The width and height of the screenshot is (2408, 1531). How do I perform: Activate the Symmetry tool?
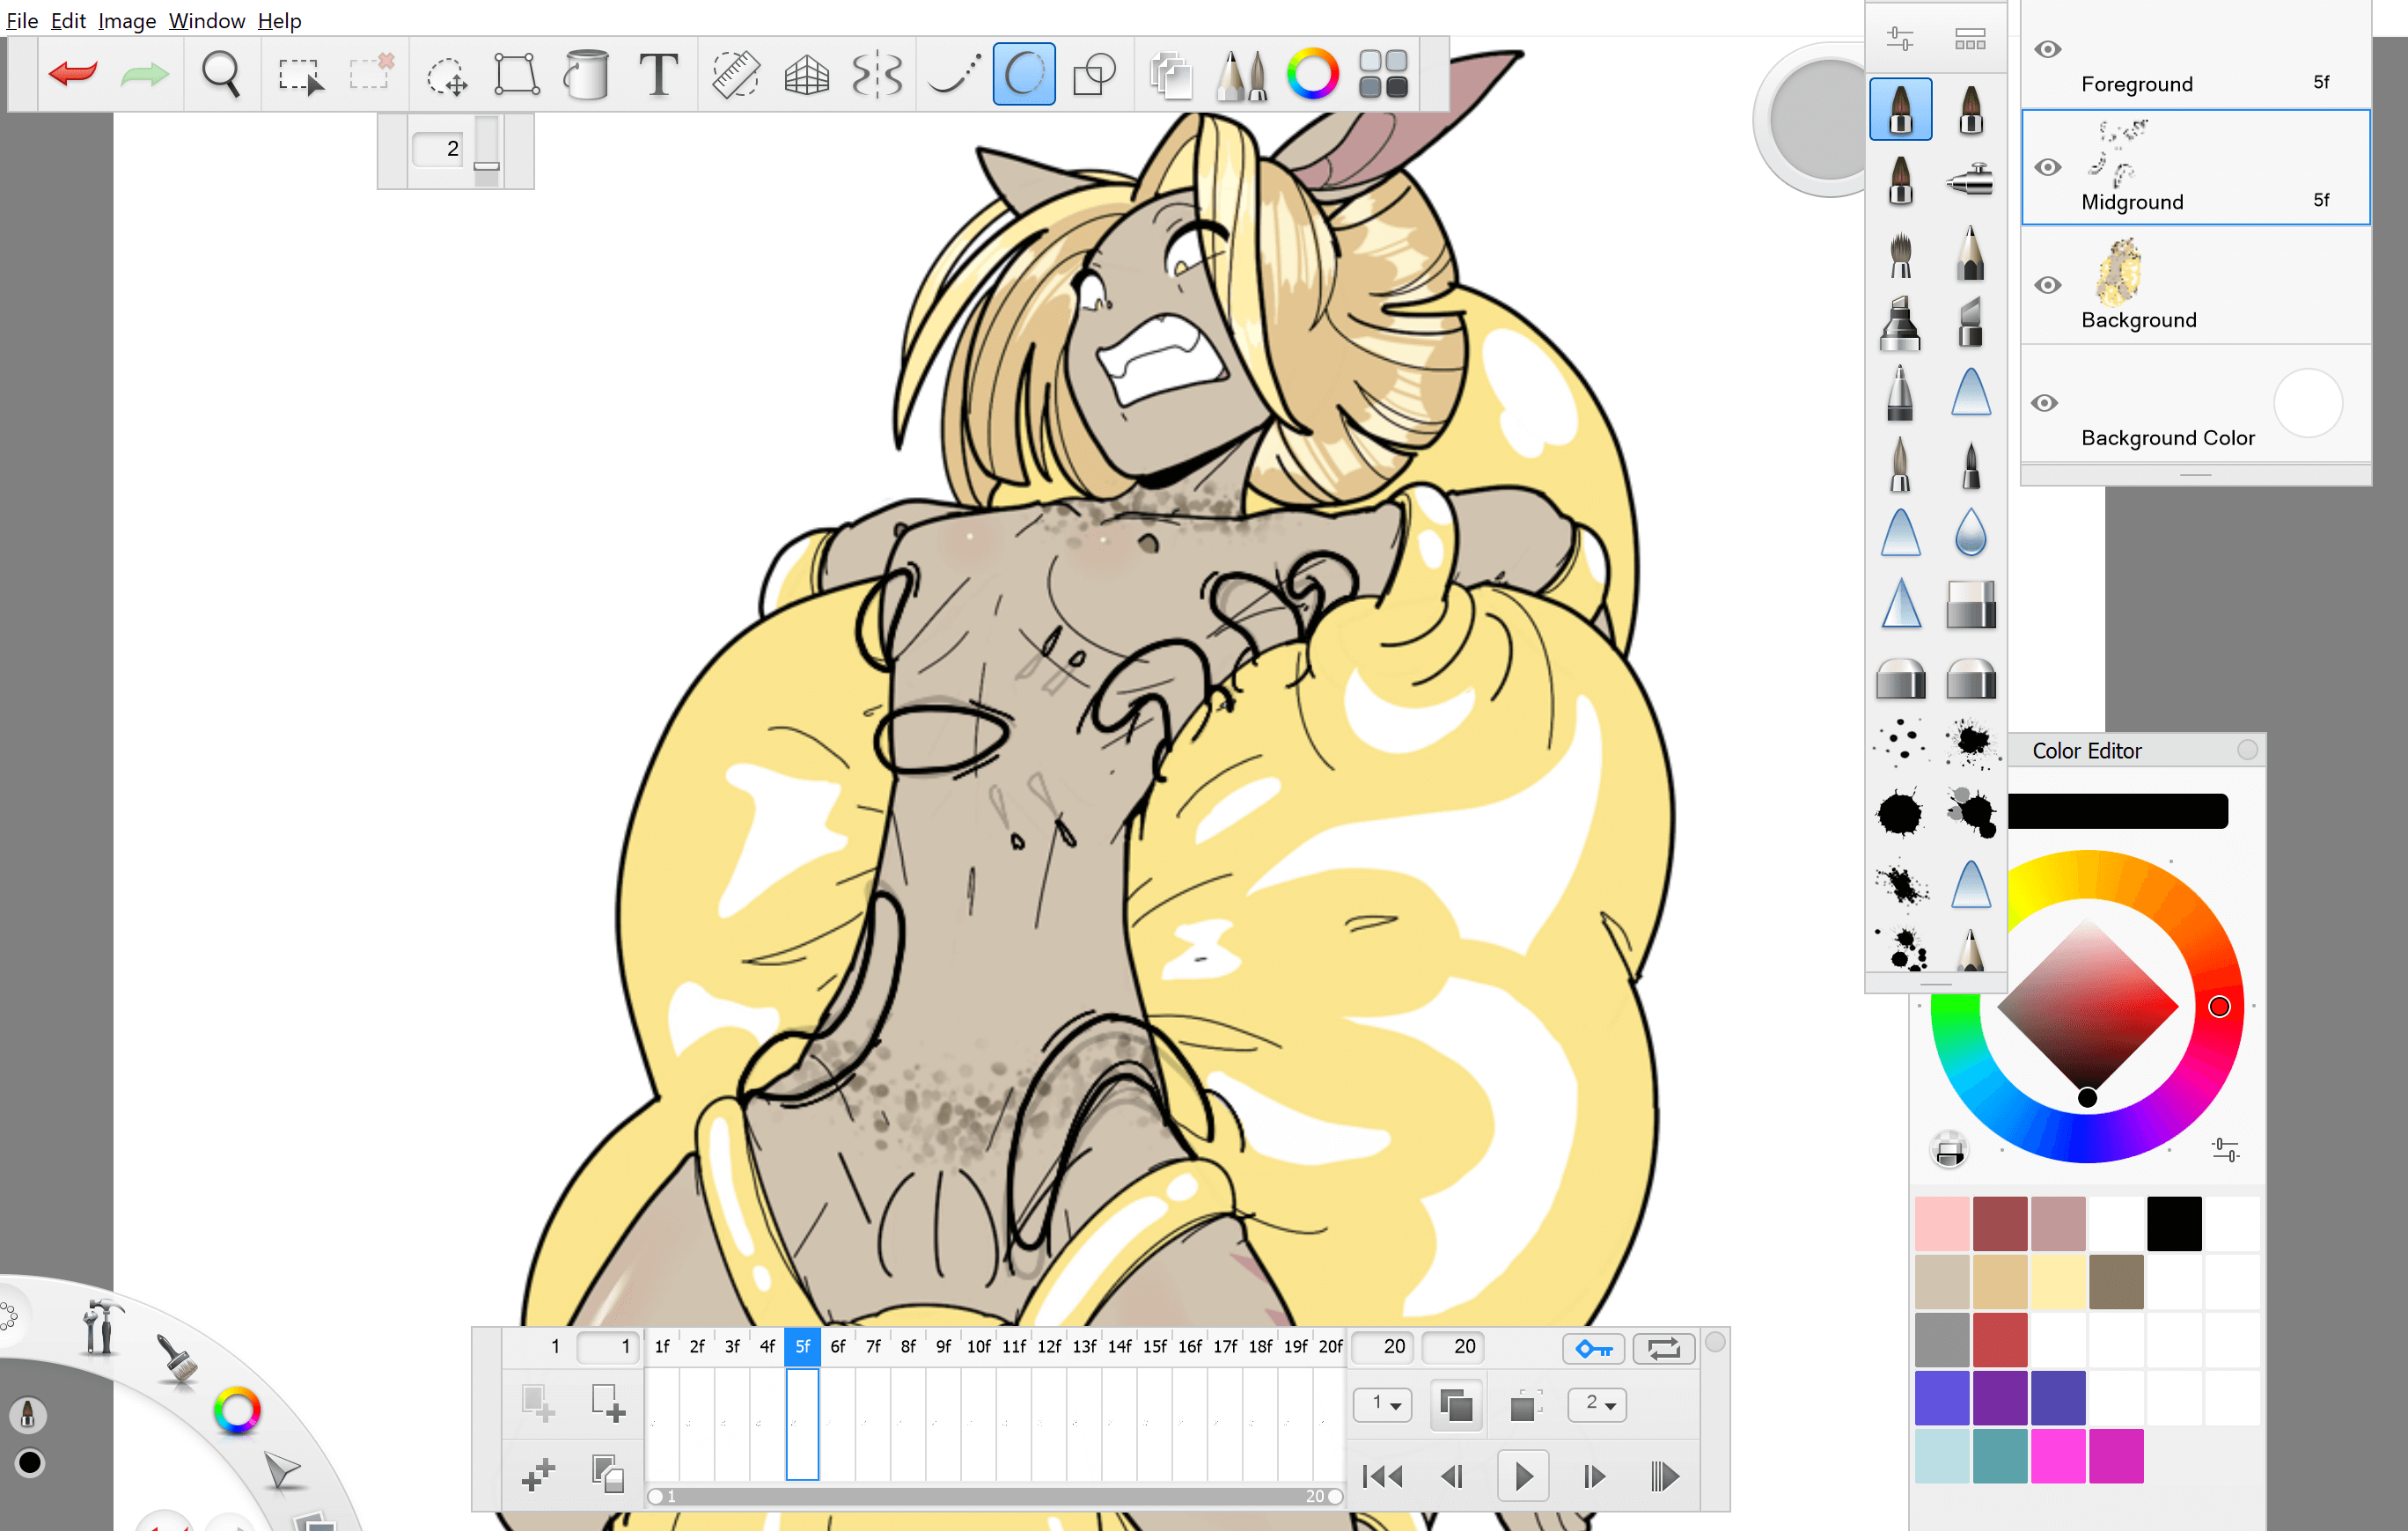[x=877, y=75]
